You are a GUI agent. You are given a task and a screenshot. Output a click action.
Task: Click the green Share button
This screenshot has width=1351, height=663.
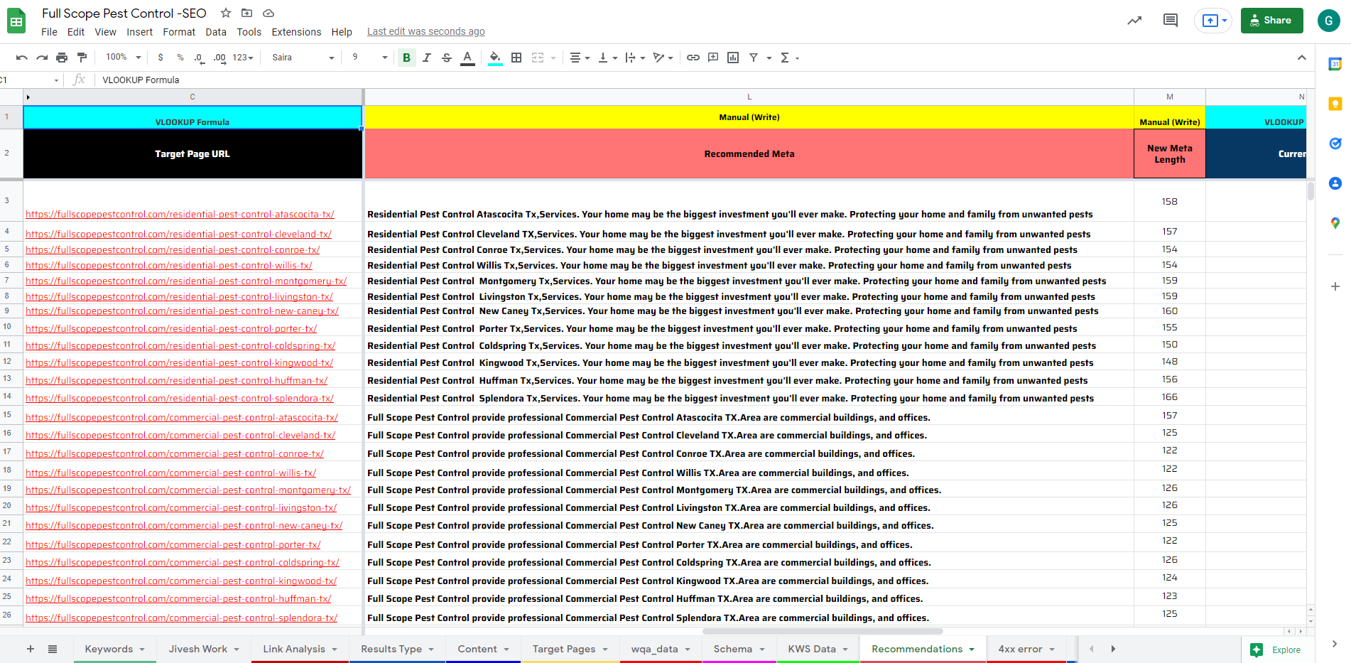(1271, 21)
